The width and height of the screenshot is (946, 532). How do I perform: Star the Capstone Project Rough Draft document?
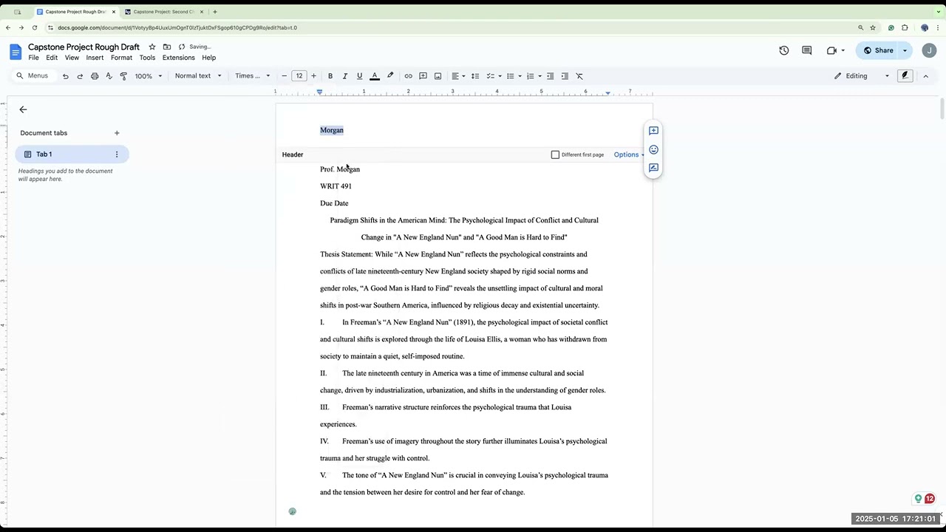click(x=152, y=47)
